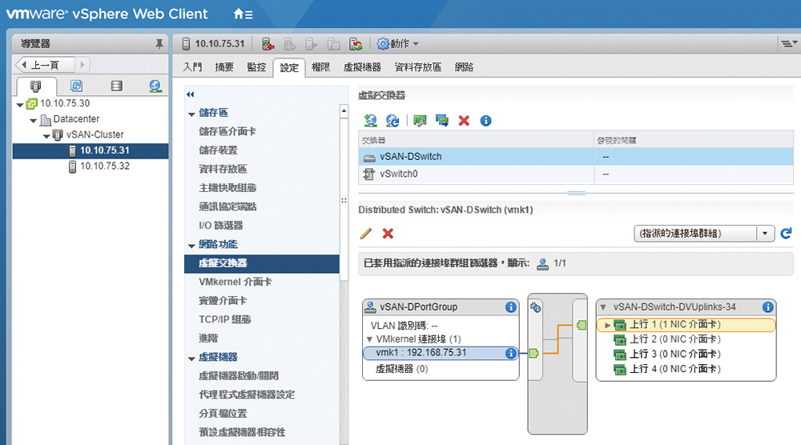Viewport: 801px width, 445px height.
Task: Refresh the switch diagram view
Action: point(787,234)
